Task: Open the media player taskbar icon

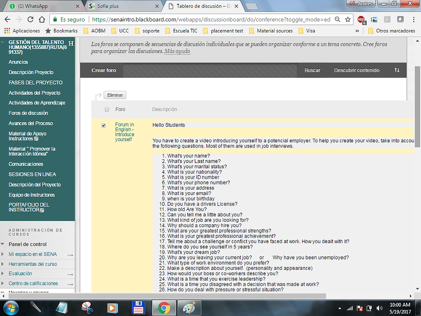Action: tap(113, 308)
